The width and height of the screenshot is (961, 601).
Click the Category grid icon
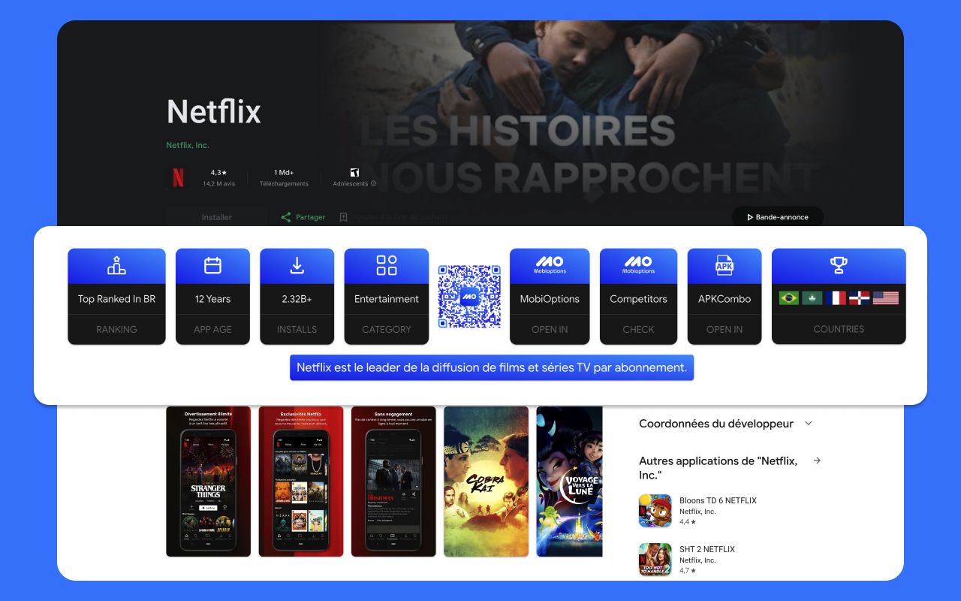[x=387, y=265]
